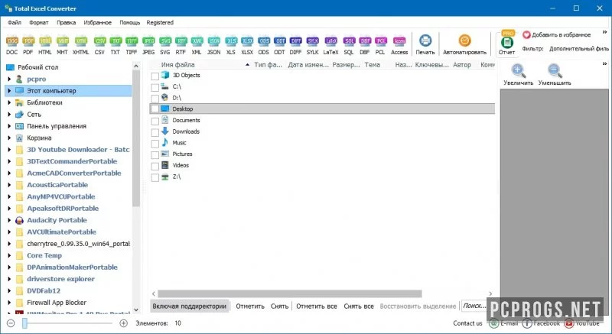The height and width of the screenshot is (334, 612).
Task: Convert to DOC format icon
Action: coord(12,41)
